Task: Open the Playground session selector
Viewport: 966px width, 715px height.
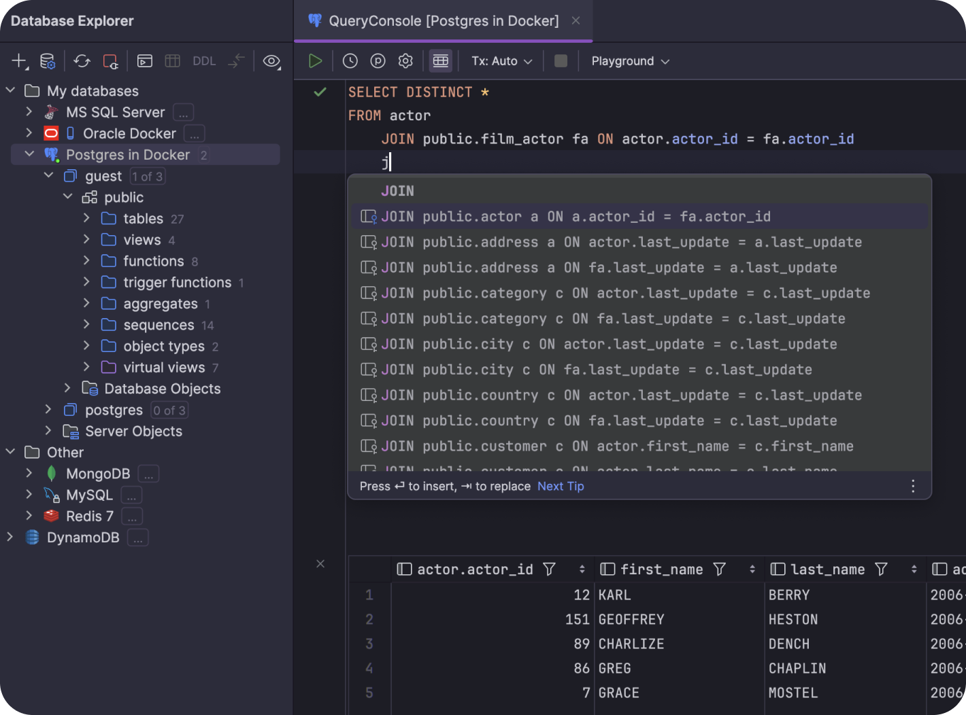Action: (629, 60)
